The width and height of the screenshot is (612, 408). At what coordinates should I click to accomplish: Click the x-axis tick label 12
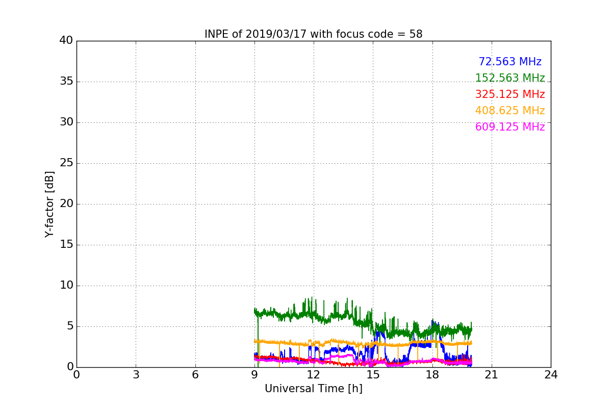point(314,375)
